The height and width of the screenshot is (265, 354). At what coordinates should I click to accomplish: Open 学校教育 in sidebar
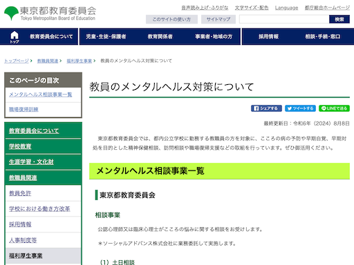pyautogui.click(x=20, y=146)
